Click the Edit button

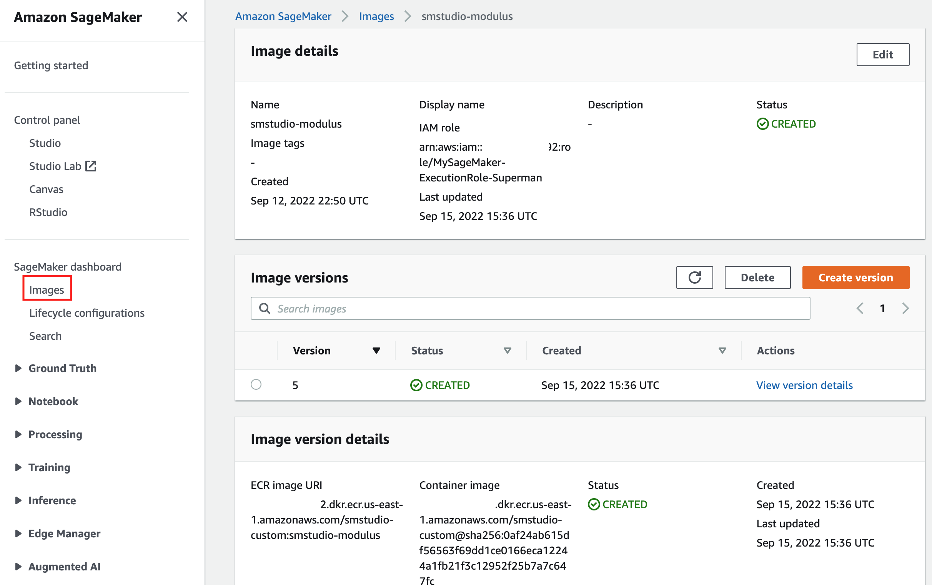click(882, 55)
